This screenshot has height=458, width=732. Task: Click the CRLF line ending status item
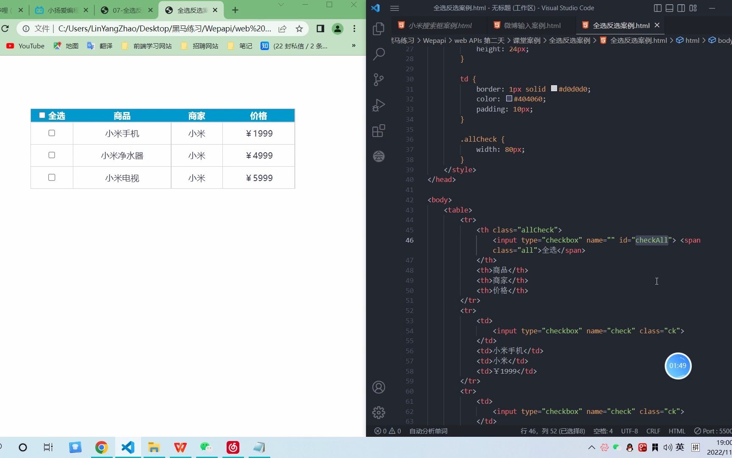[x=653, y=431]
